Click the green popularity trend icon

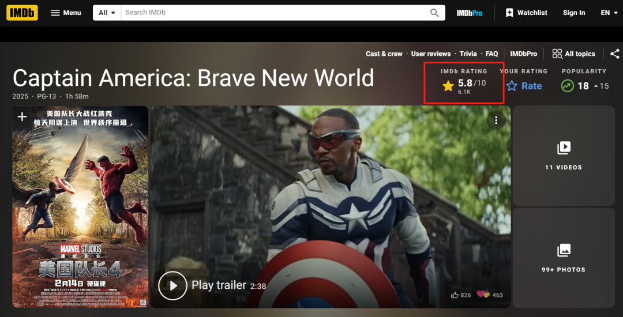point(568,86)
